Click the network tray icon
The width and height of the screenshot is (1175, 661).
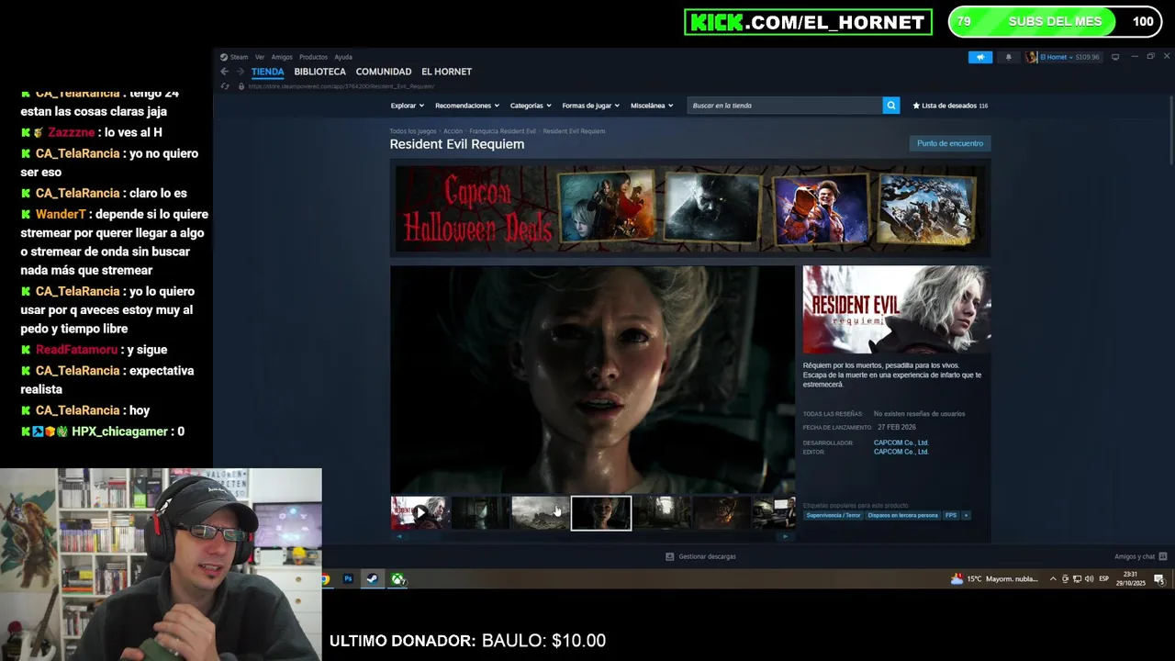[x=1078, y=579]
